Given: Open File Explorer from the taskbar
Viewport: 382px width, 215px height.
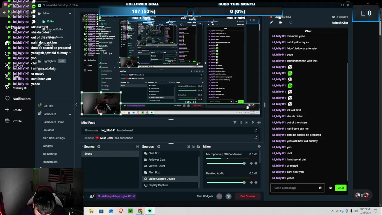Looking at the screenshot, I should click(91, 211).
